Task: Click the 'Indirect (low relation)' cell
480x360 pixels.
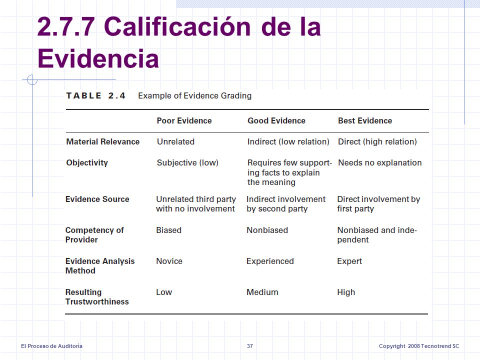Action: [288, 141]
